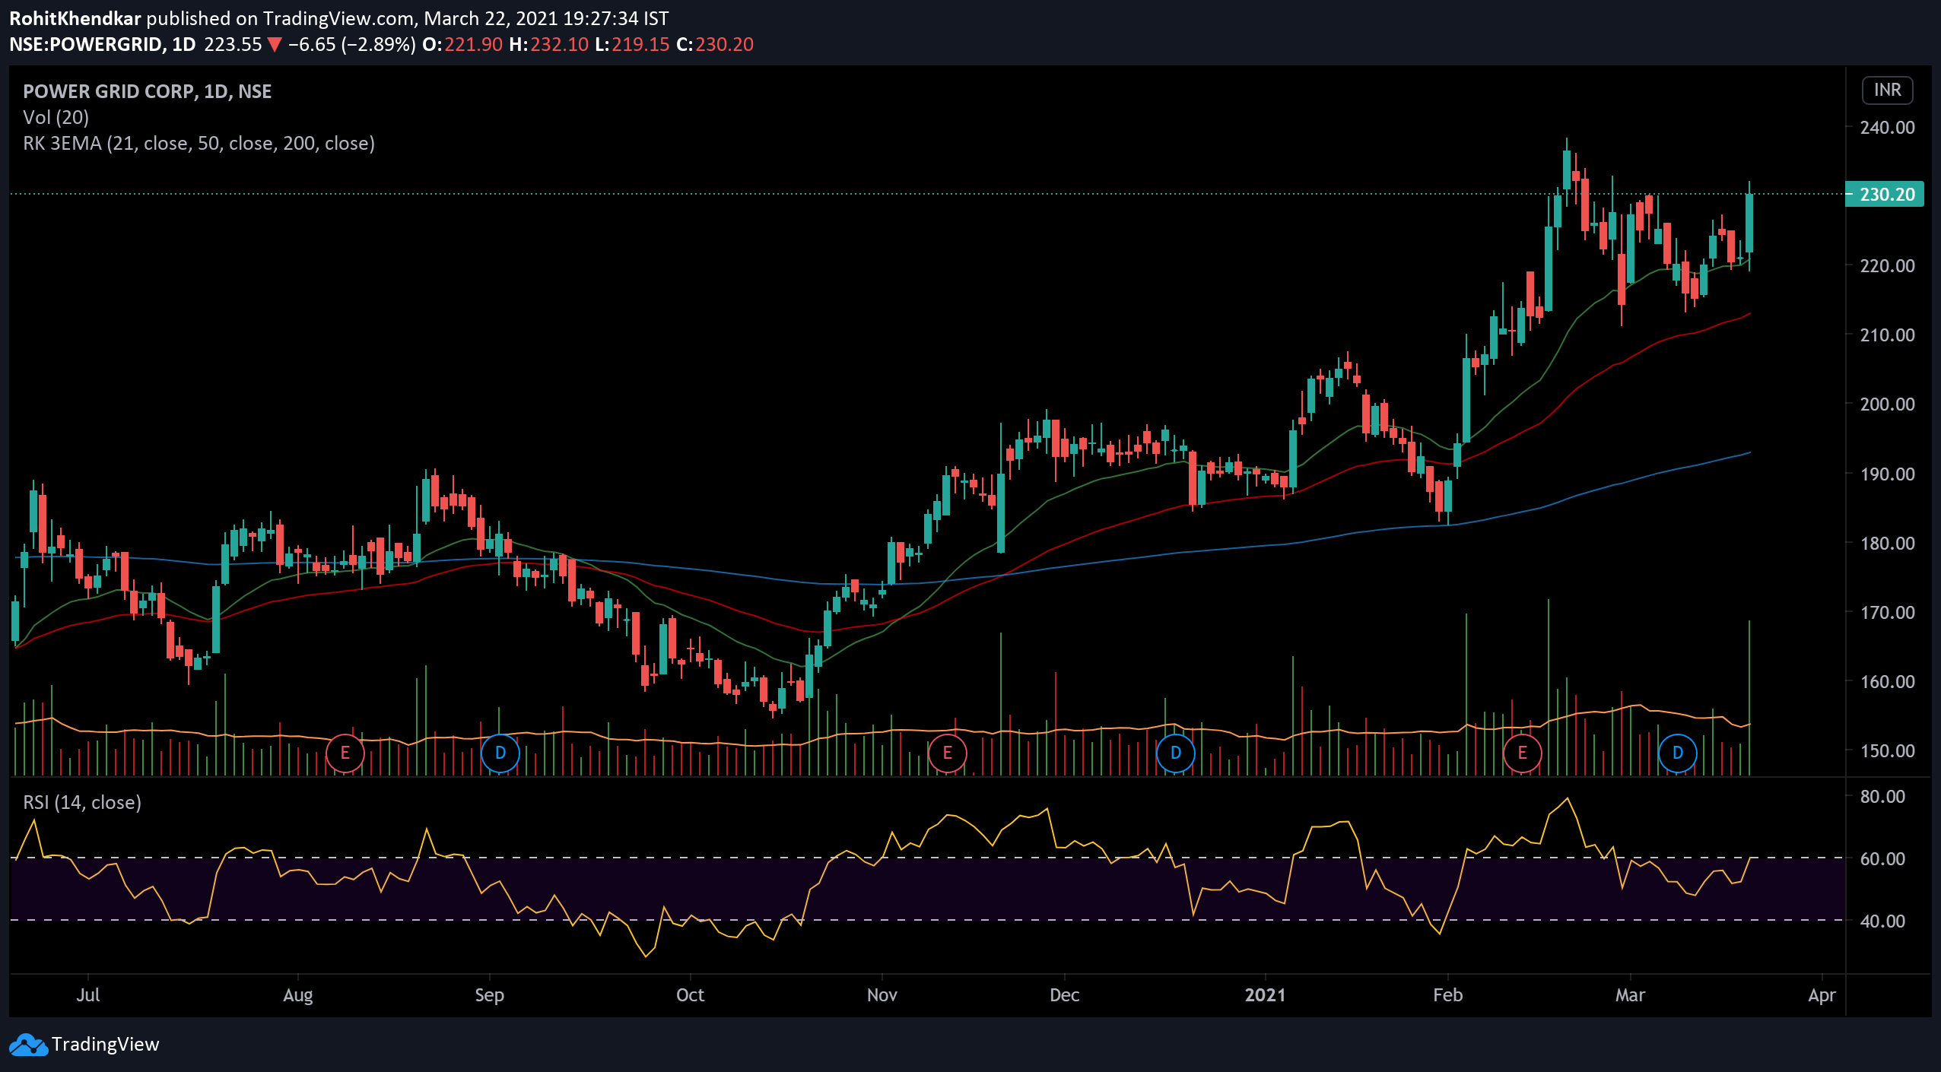1941x1072 pixels.
Task: Click the Mar time axis label
Action: 1630,994
